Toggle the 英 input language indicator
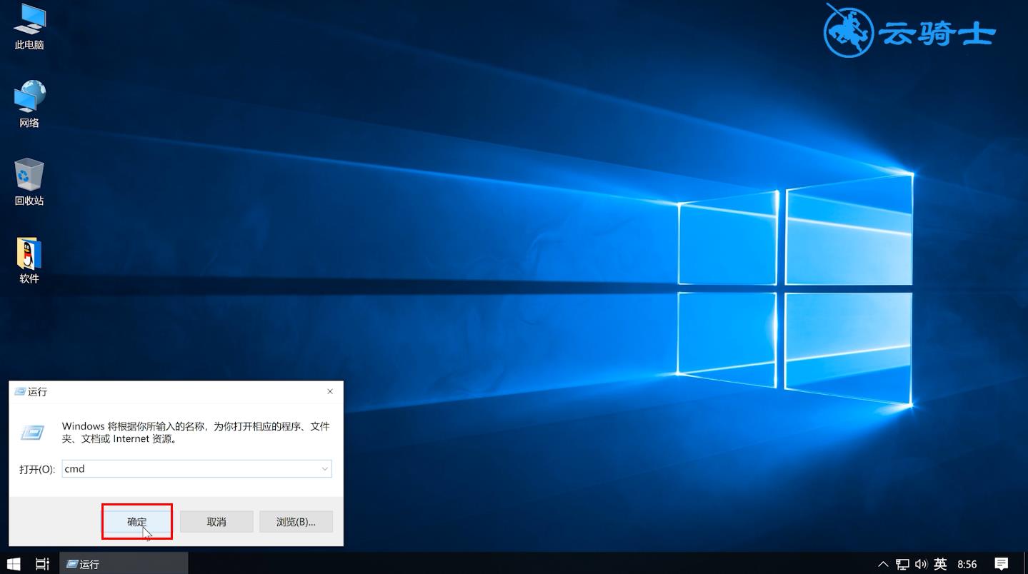1028x574 pixels. tap(940, 564)
